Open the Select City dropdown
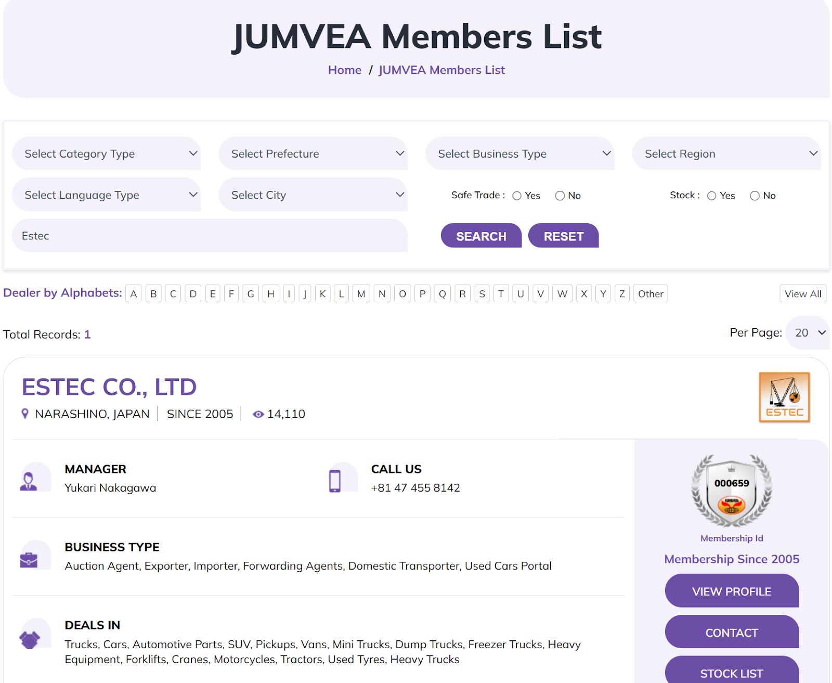 tap(313, 195)
